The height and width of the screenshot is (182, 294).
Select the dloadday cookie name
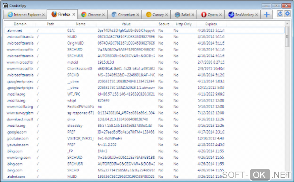coord(75,126)
